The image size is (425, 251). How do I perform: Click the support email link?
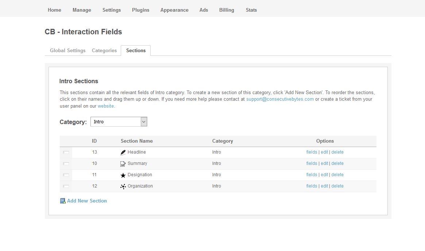[x=280, y=99]
